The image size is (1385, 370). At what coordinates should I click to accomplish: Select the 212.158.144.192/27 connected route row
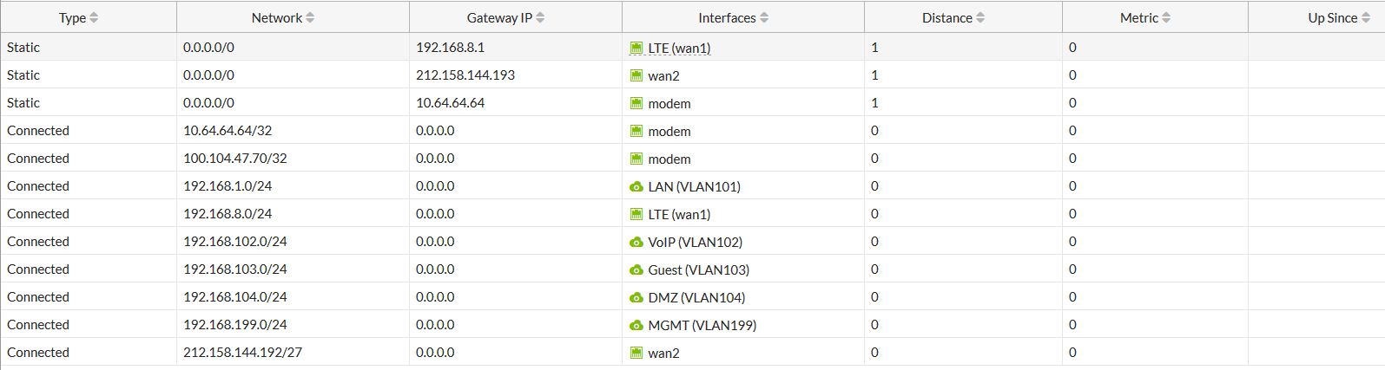tap(242, 353)
